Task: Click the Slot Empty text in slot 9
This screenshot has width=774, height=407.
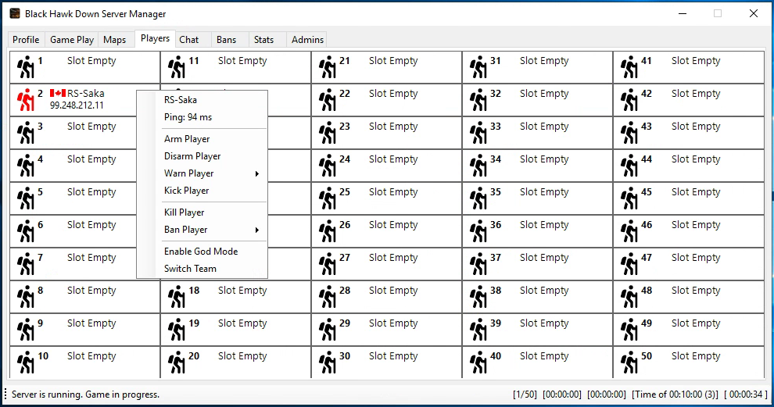Action: coord(91,323)
